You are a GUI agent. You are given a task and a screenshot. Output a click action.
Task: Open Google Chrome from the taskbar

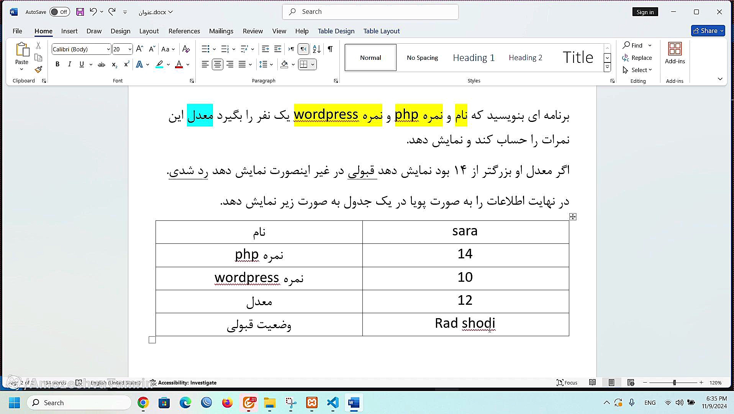coord(143,403)
